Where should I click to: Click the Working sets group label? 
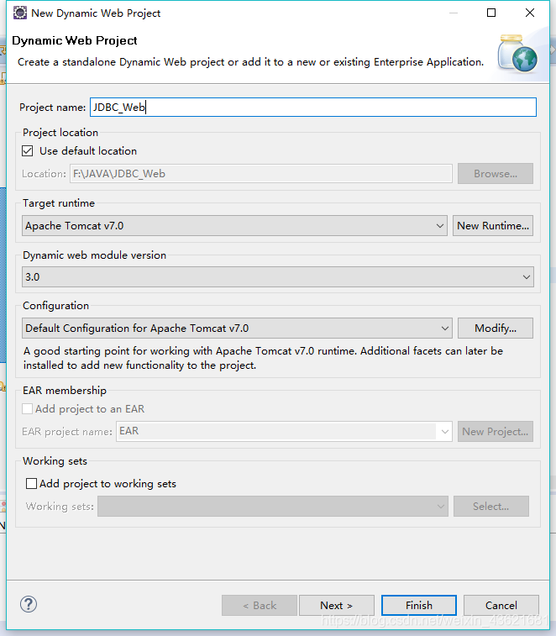click(x=55, y=461)
